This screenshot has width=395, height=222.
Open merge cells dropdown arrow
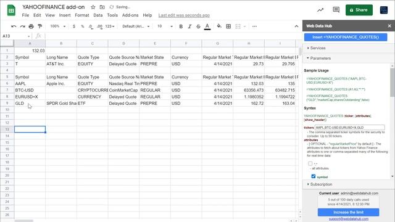pyautogui.click(x=244, y=26)
